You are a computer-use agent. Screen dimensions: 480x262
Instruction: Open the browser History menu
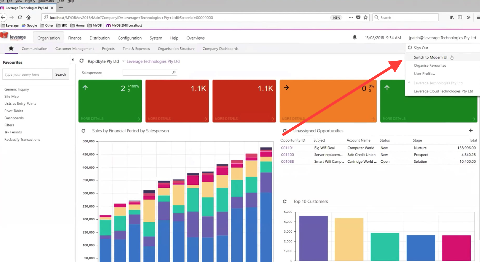pos(30,1)
